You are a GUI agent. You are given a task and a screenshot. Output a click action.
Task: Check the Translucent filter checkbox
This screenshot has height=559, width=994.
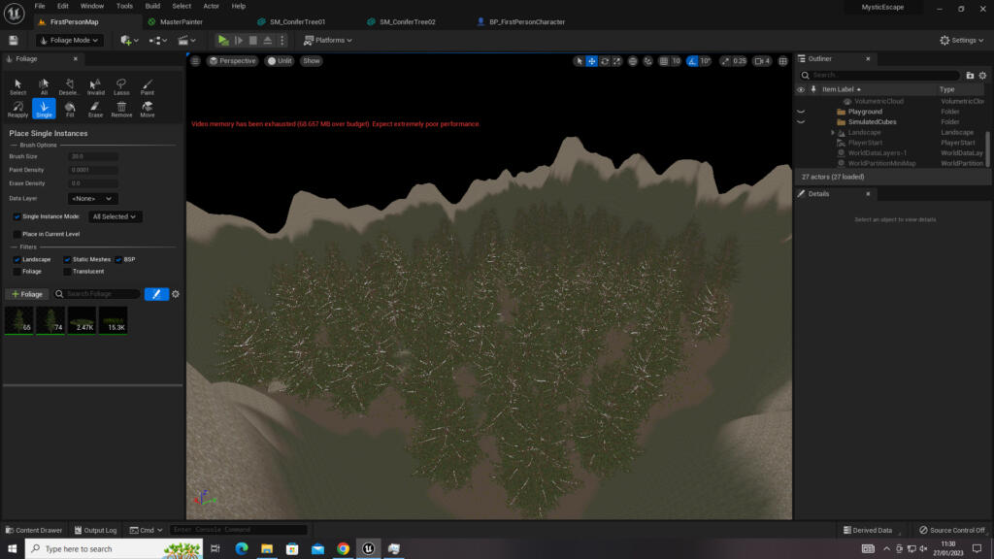coord(67,272)
